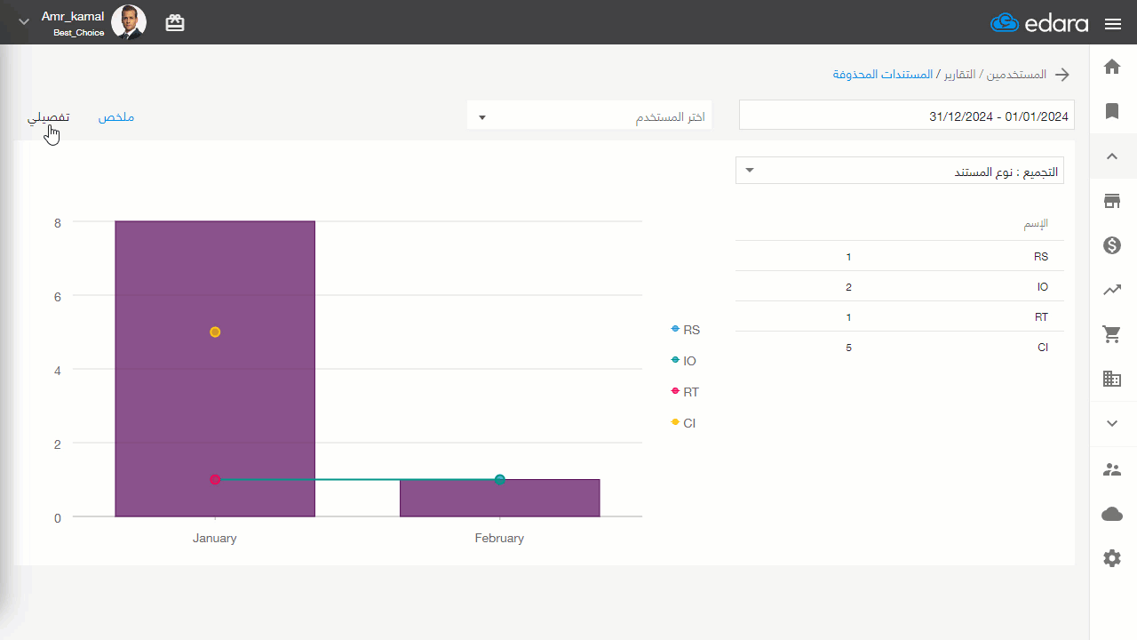Click the Amr_kamal profile avatar

(x=129, y=22)
